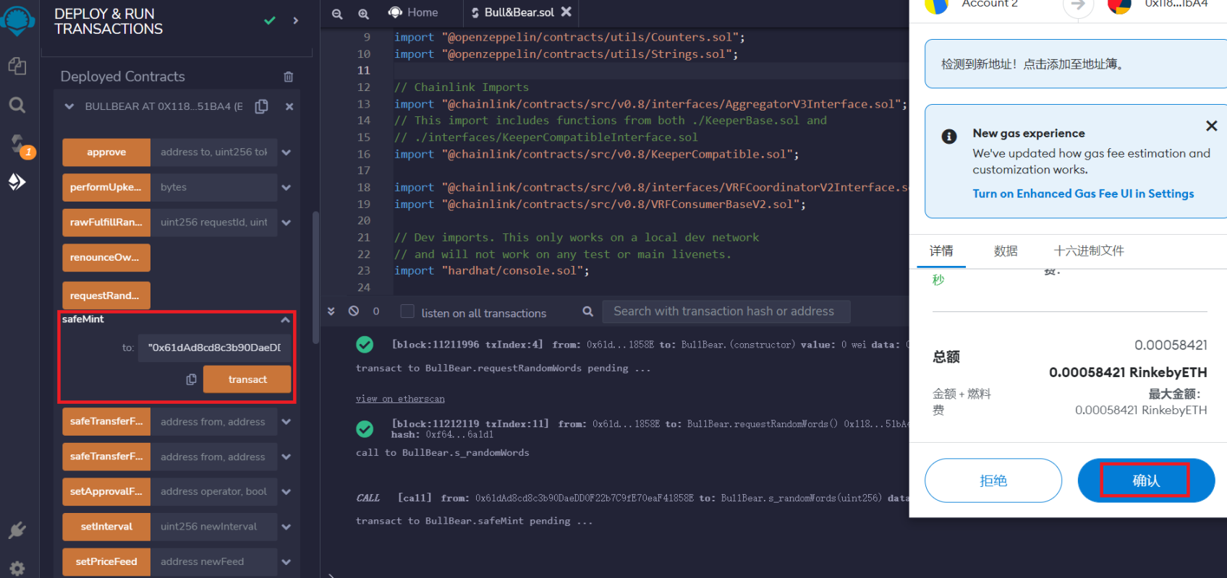Screen dimensions: 1227x578
Task: Open the Solidity compiler sidebar icon
Action: click(x=17, y=143)
